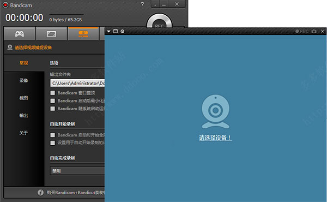The height and width of the screenshot is (202, 327).
Task: Start recording with device window REC
Action: click(302, 31)
